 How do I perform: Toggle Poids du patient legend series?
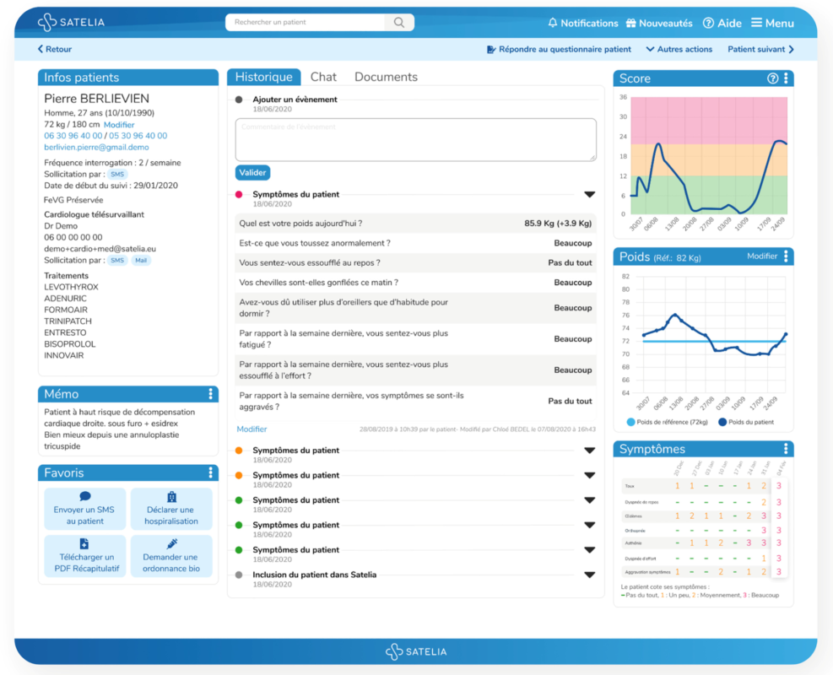746,422
